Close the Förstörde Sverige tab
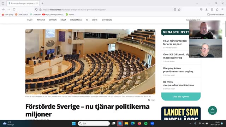The image size is (226, 127). 37,3
